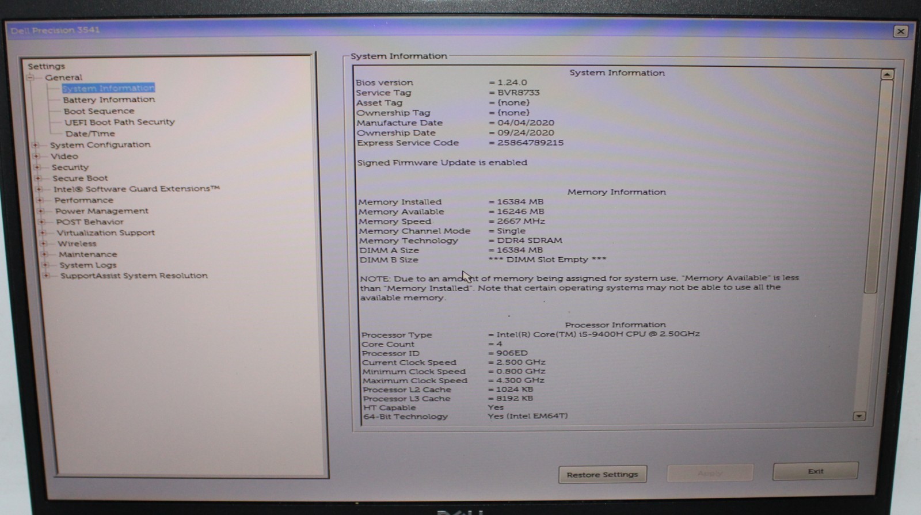
Task: Click Processor ID value 906ED
Action: click(512, 353)
